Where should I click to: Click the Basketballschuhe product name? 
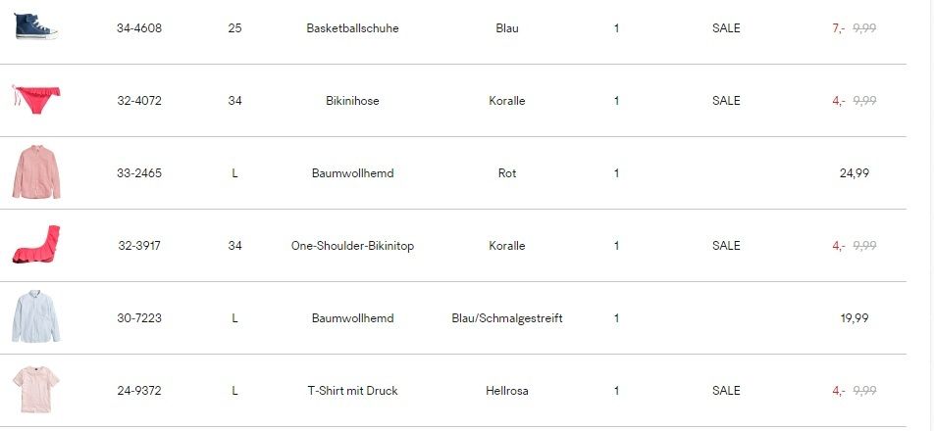click(352, 28)
